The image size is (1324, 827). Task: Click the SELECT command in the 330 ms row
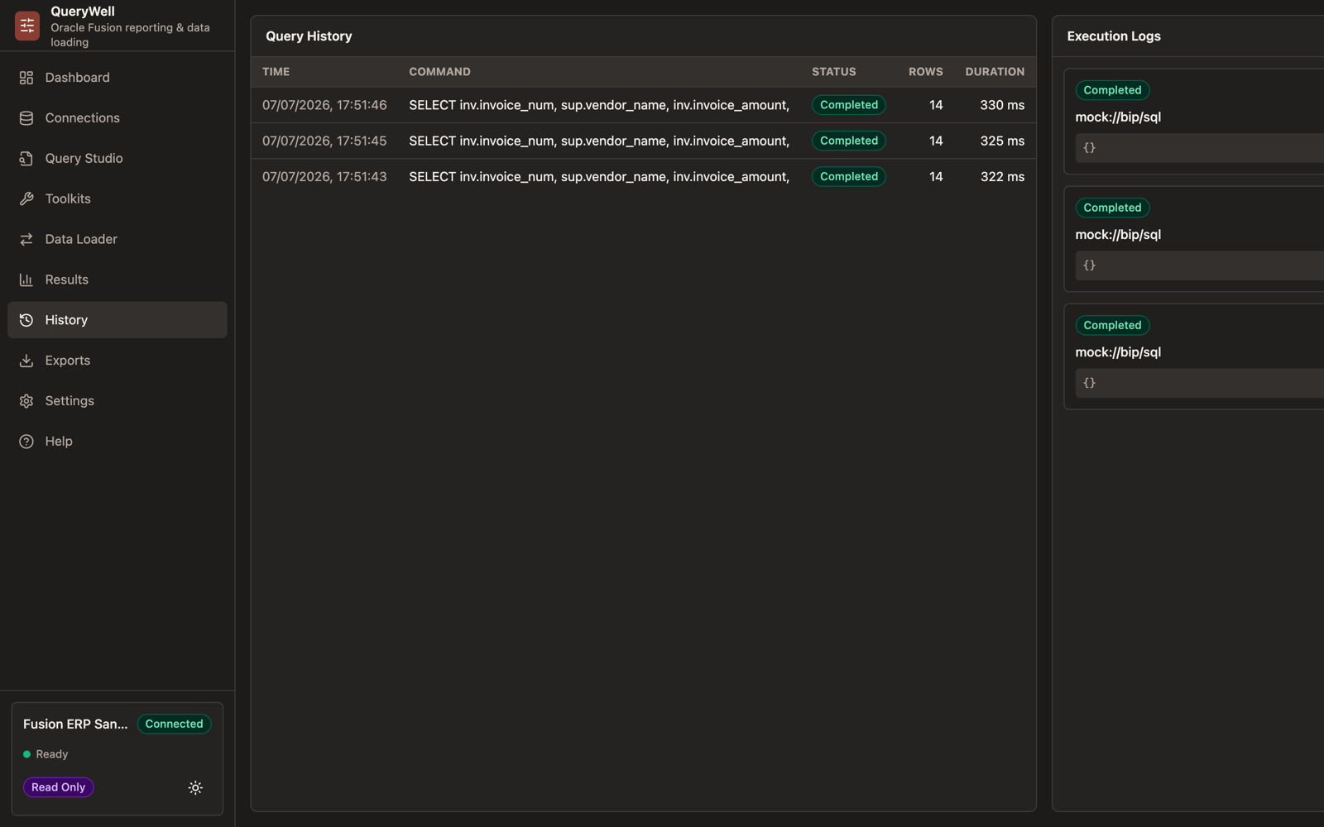(x=599, y=105)
